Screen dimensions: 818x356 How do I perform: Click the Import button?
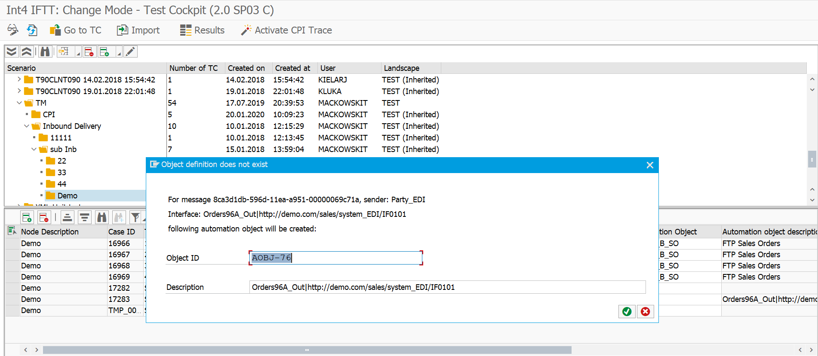tap(138, 30)
